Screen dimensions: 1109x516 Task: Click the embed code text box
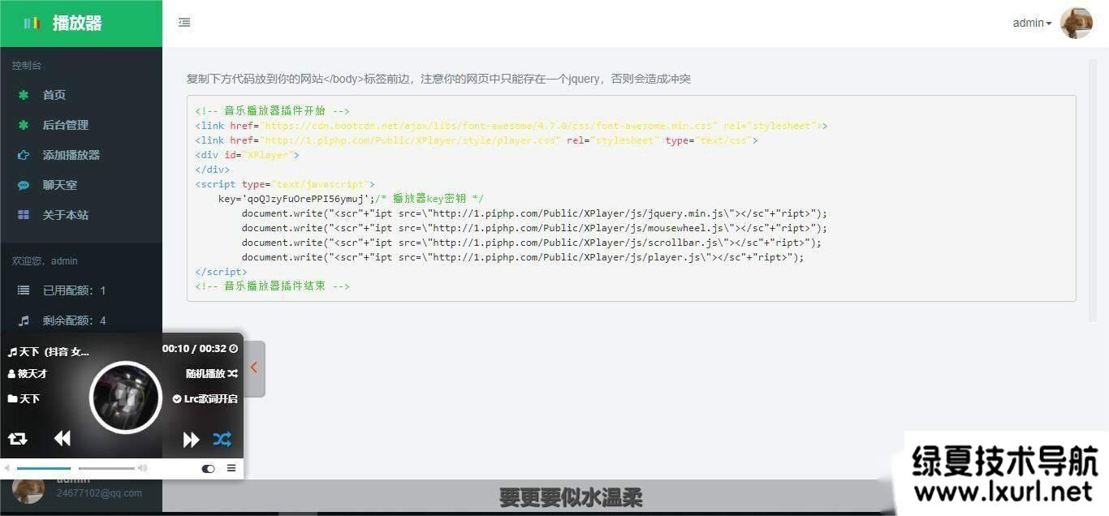pos(632,199)
